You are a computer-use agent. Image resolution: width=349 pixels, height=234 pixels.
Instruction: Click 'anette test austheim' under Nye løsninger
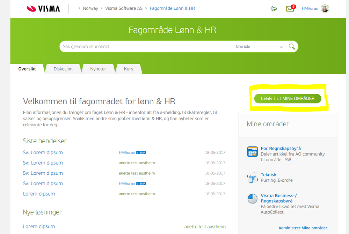[205, 226]
